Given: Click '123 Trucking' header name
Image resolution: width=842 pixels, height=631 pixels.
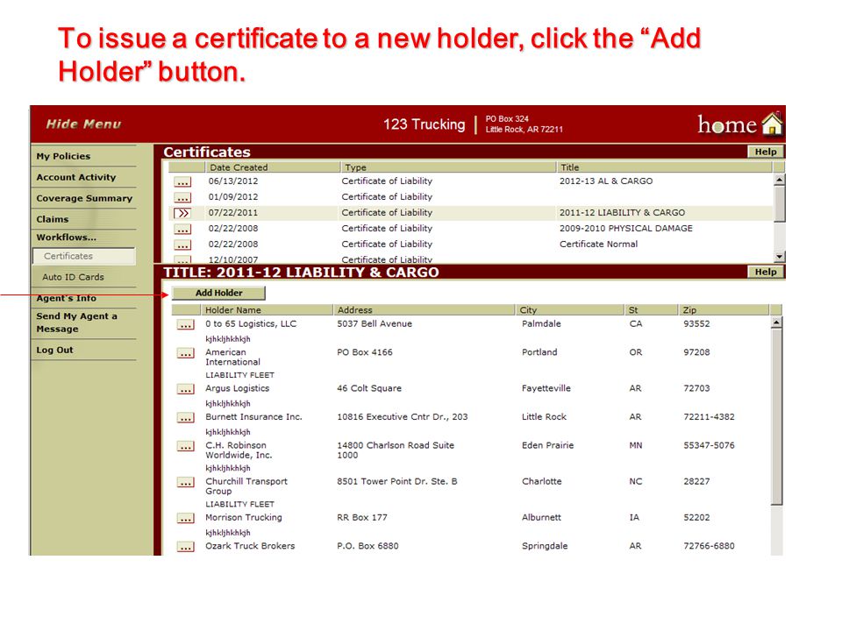Looking at the screenshot, I should pos(425,124).
